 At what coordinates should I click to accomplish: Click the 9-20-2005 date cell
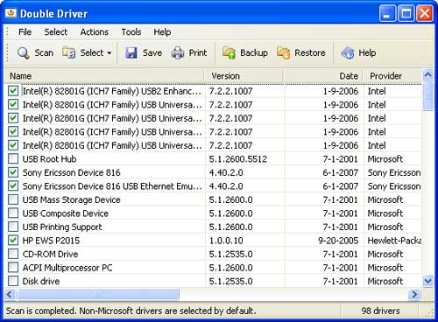[x=338, y=241]
